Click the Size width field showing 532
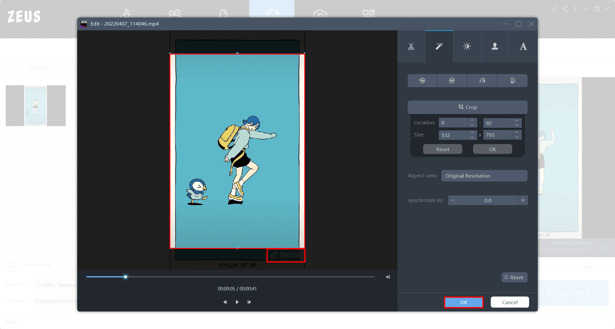 [x=454, y=135]
